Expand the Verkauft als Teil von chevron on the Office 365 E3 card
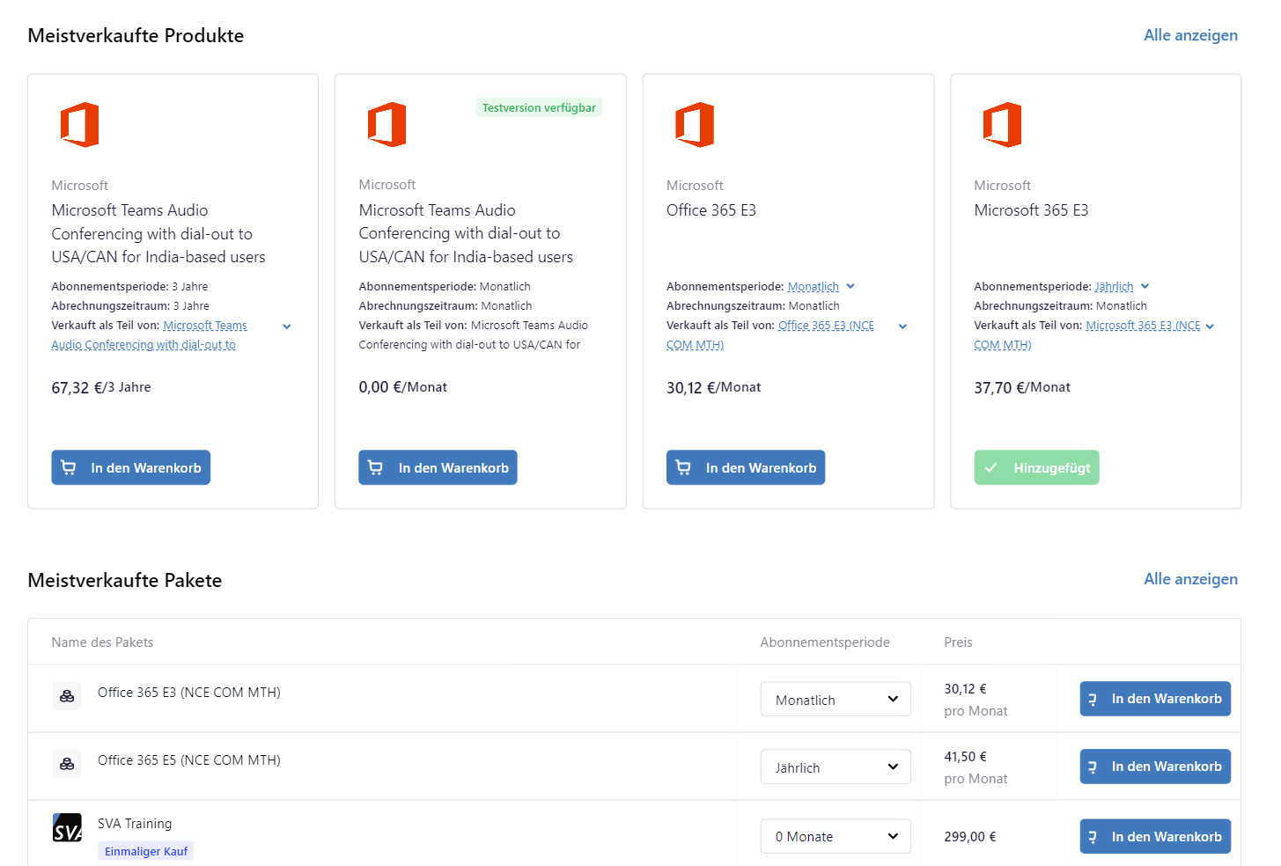The image size is (1281, 866). 902,327
